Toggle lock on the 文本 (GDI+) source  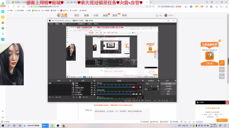click(x=94, y=90)
